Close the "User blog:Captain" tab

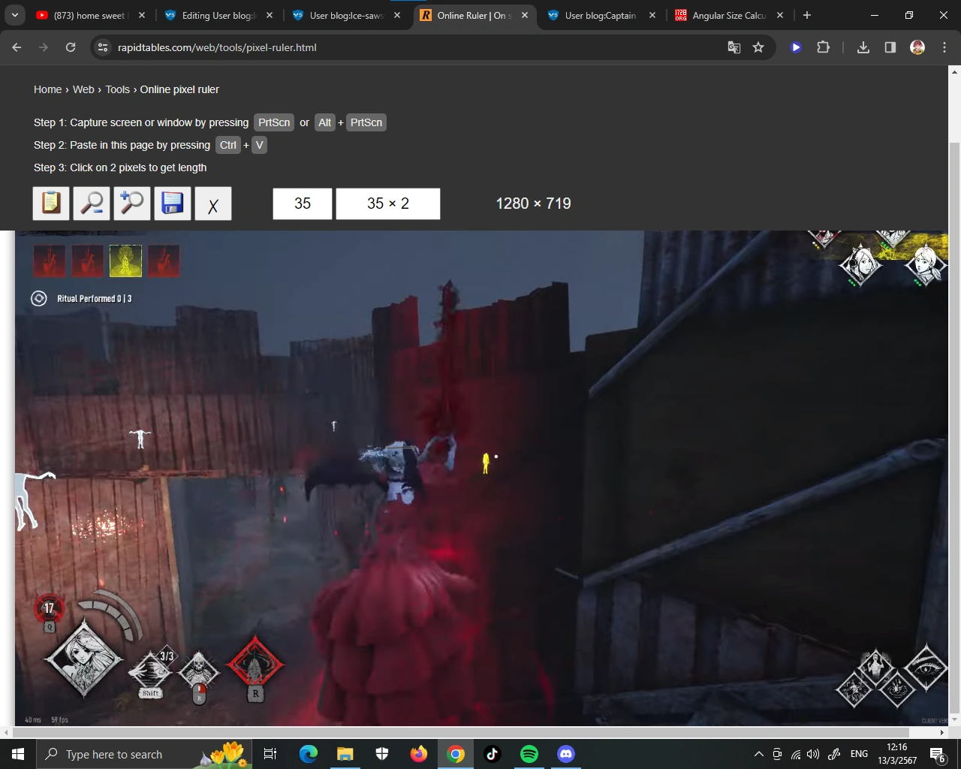(652, 15)
